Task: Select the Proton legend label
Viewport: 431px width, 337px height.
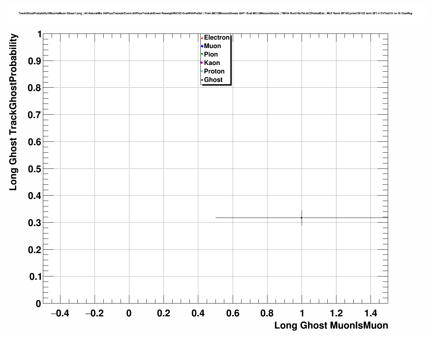Action: coord(214,71)
